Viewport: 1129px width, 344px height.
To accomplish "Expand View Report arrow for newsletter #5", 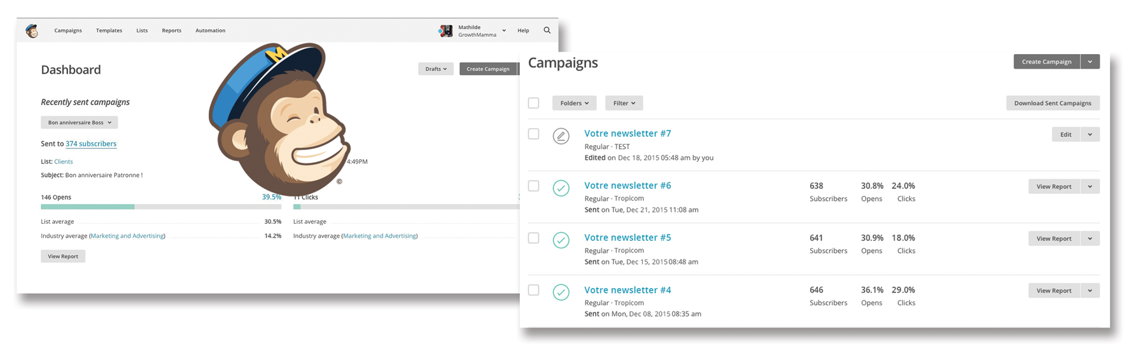I will click(x=1090, y=238).
